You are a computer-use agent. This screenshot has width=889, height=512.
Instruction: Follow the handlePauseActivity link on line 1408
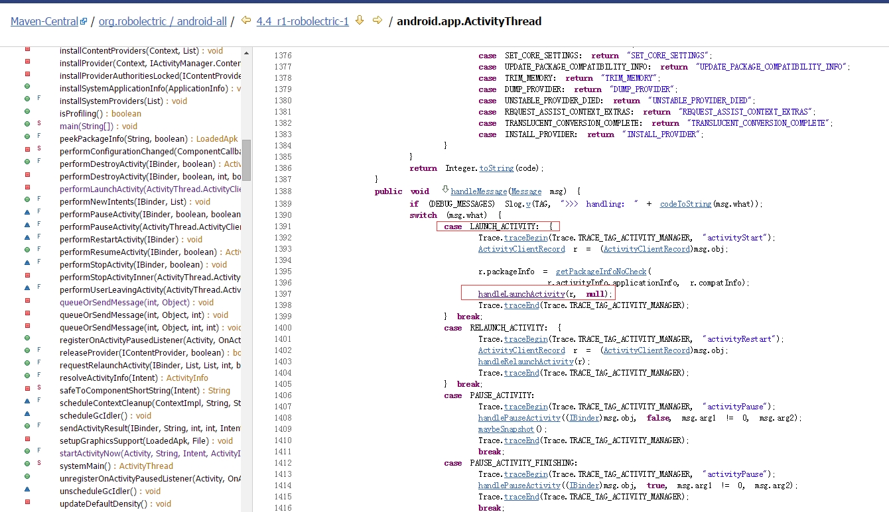(x=519, y=417)
